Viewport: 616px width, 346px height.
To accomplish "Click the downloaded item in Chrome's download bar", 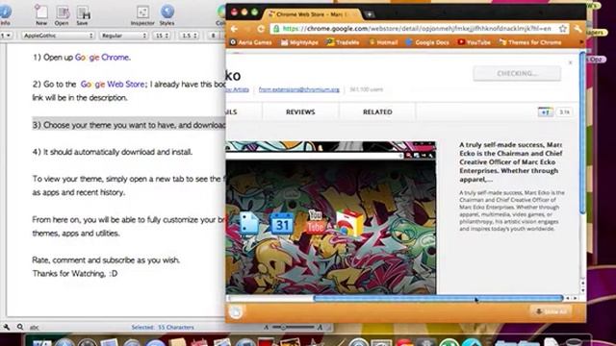I will pyautogui.click(x=236, y=311).
